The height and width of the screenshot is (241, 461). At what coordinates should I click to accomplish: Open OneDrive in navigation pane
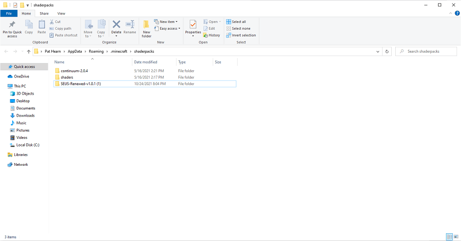pos(22,77)
